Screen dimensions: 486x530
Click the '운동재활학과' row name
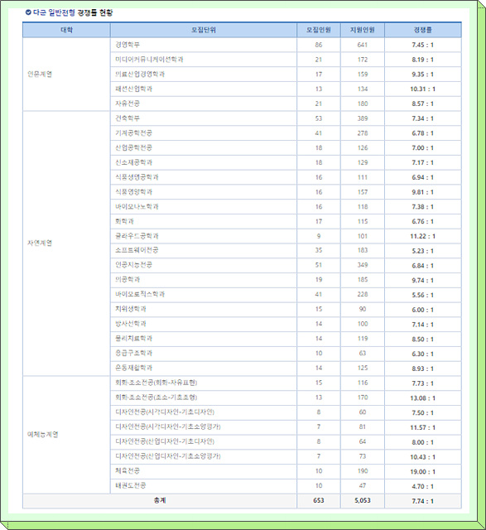point(134,368)
